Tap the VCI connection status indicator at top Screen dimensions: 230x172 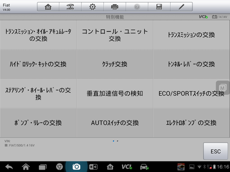tap(203, 17)
